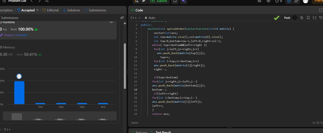Open settings gear icon
This screenshot has width=323, height=133.
click(268, 1)
